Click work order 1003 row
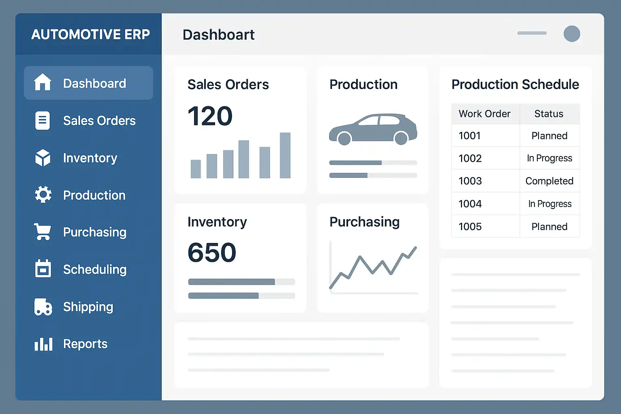 pyautogui.click(x=515, y=181)
